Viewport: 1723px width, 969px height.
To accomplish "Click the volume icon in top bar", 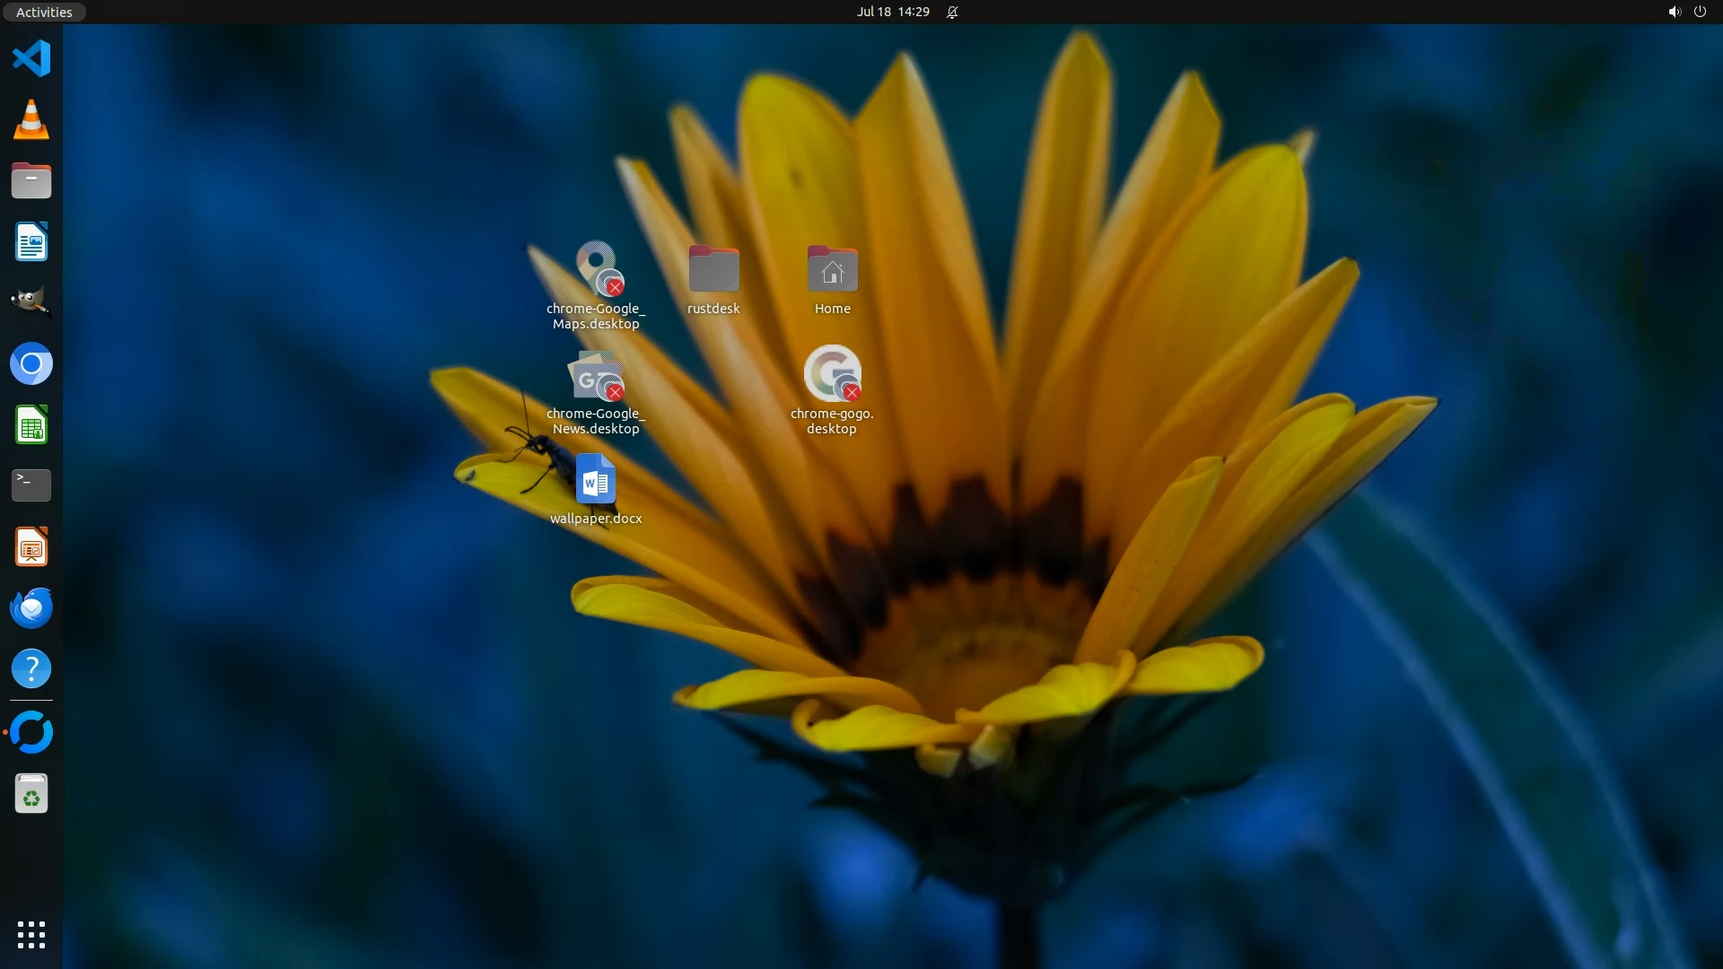I will pyautogui.click(x=1674, y=12).
